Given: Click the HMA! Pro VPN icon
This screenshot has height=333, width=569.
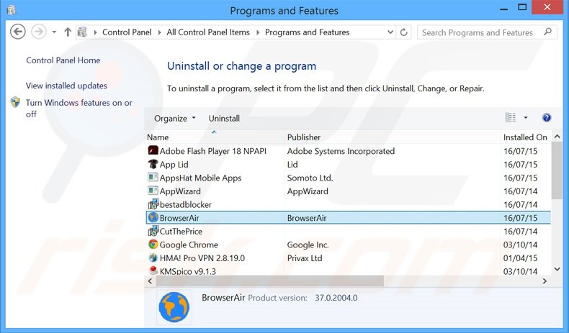Looking at the screenshot, I should click(x=153, y=257).
